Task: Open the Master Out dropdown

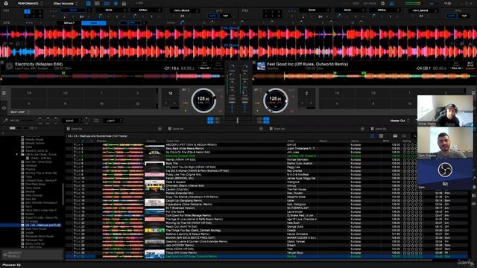Action: (399, 121)
